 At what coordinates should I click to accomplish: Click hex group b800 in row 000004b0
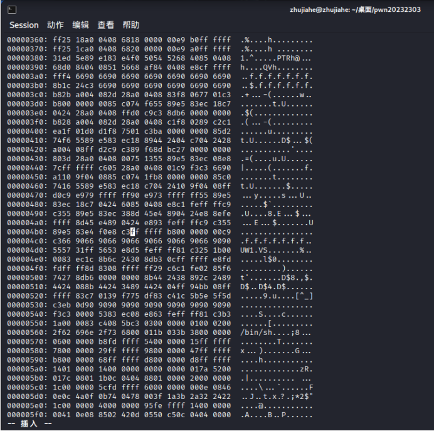click(176, 231)
